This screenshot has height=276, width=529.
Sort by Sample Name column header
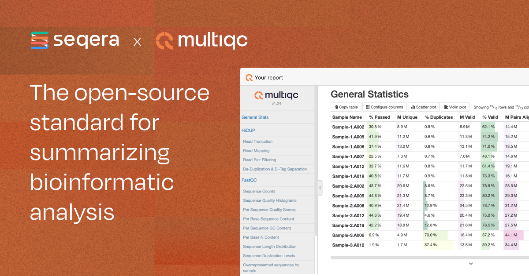tap(347, 117)
